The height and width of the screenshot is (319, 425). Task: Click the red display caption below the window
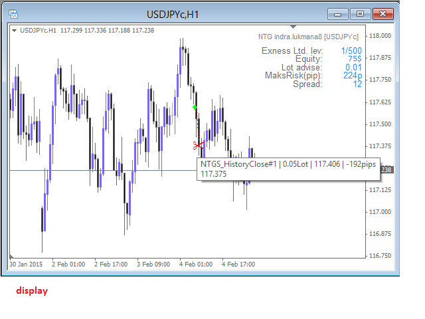32,291
